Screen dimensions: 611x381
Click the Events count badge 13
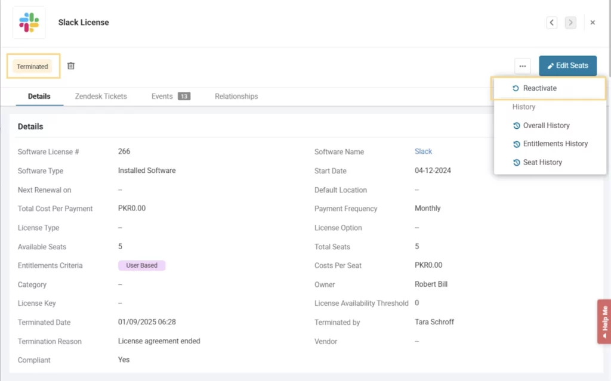pyautogui.click(x=184, y=97)
